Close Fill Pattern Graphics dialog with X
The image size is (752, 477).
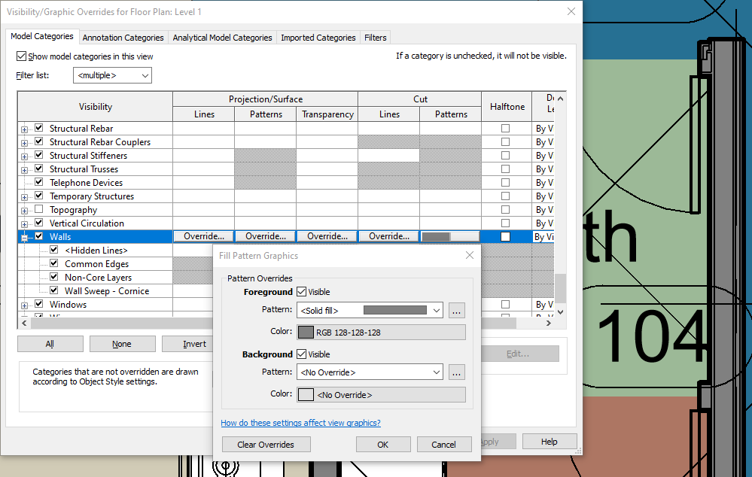[470, 255]
